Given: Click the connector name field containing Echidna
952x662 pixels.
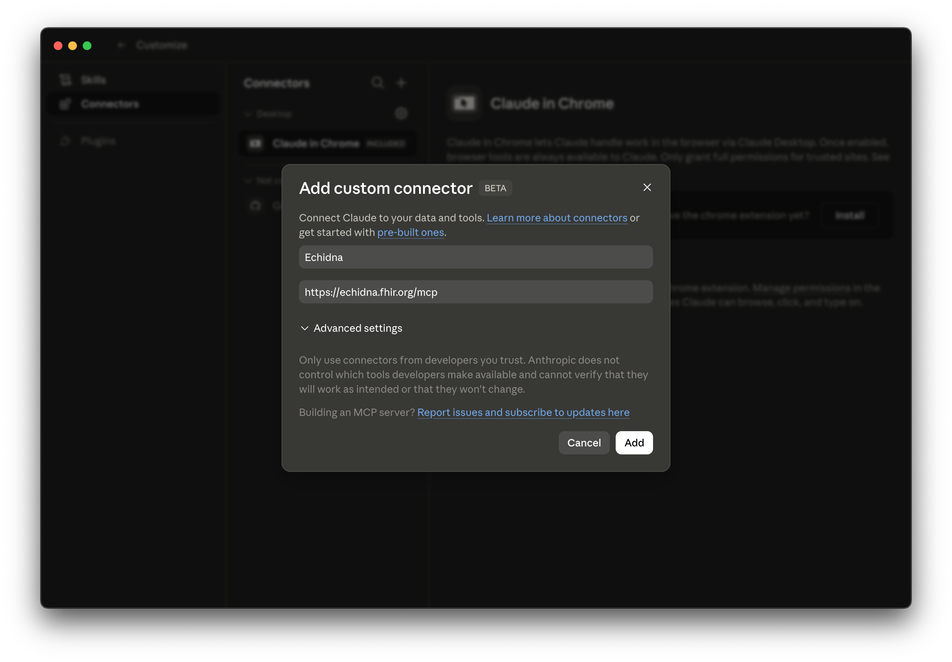Looking at the screenshot, I should pyautogui.click(x=476, y=257).
